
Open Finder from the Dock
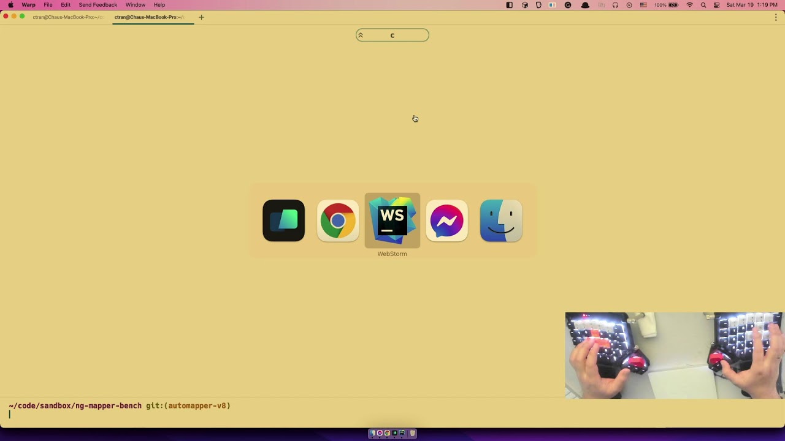point(372,433)
